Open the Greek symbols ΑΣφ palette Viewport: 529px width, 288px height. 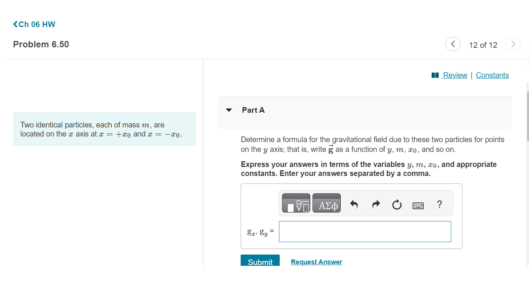[x=326, y=203]
